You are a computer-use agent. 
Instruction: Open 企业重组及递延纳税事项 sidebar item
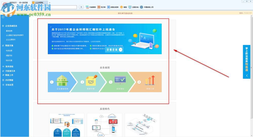click(15, 35)
